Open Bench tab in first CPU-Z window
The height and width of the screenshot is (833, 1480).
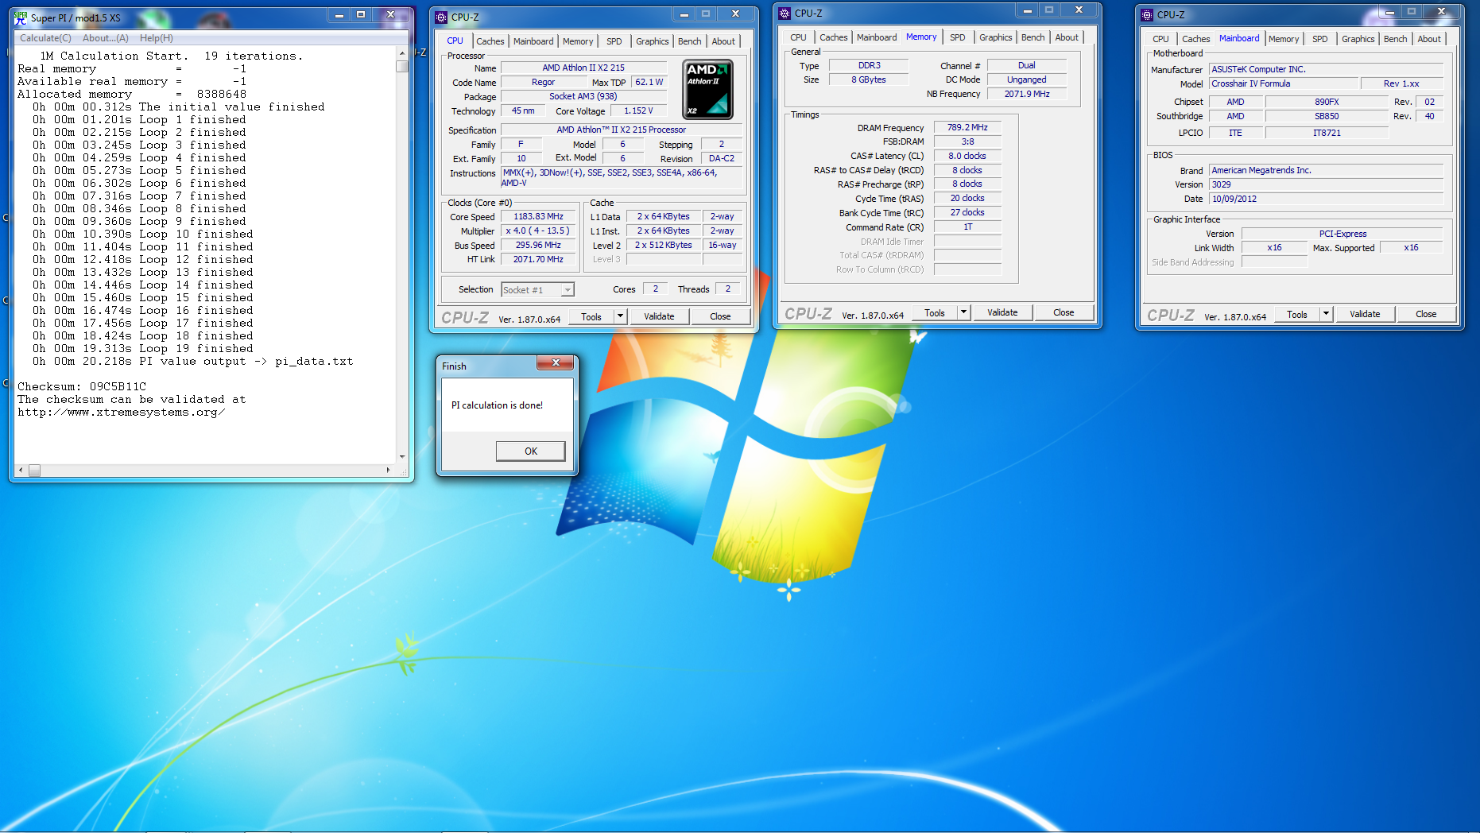[x=690, y=41]
